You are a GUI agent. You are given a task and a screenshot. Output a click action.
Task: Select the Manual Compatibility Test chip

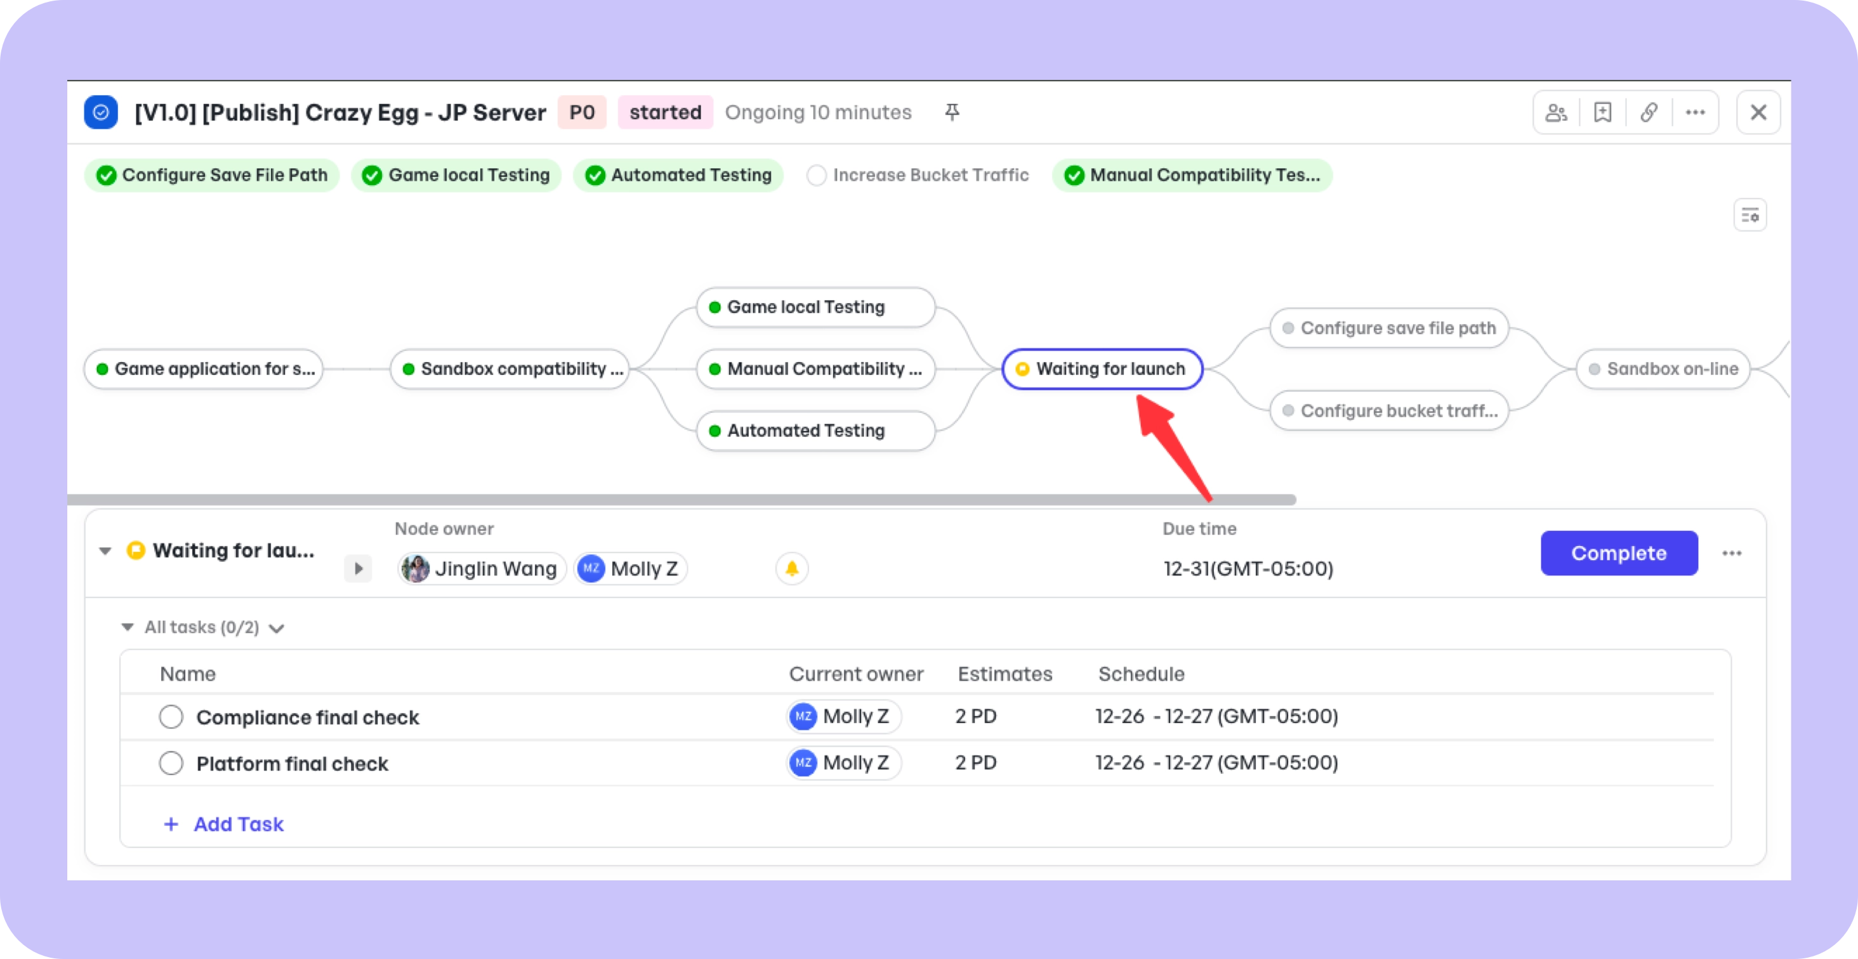coord(1192,175)
